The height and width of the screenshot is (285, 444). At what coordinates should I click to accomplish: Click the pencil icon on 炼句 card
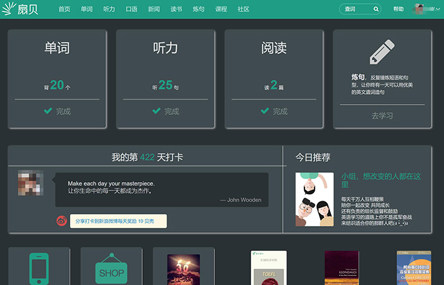(x=382, y=52)
